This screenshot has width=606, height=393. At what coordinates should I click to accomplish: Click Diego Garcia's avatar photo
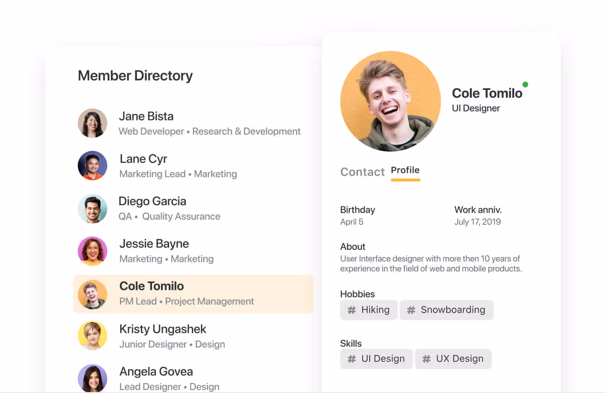(92, 208)
